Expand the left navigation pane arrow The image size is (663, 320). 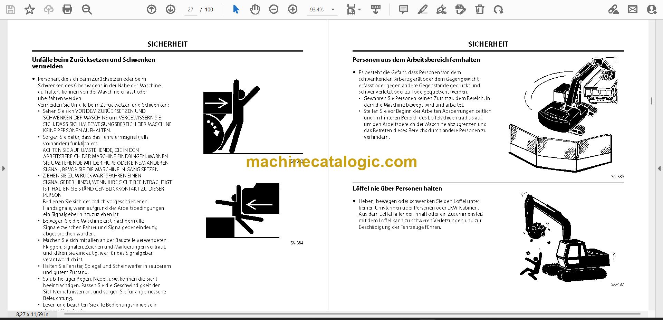click(3, 168)
